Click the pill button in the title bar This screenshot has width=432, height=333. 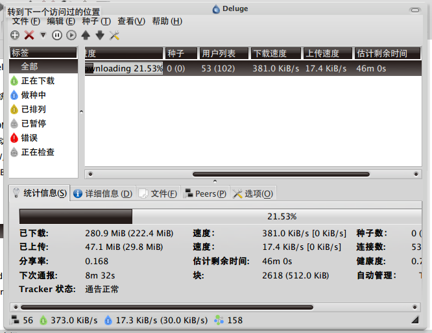(x=415, y=10)
